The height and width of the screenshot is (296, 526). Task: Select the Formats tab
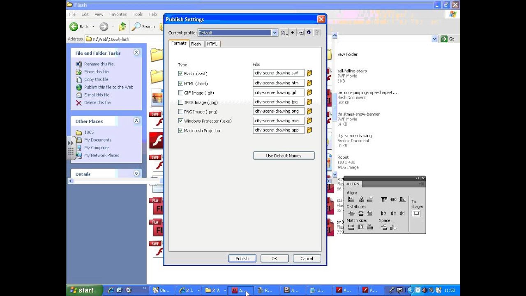click(179, 43)
